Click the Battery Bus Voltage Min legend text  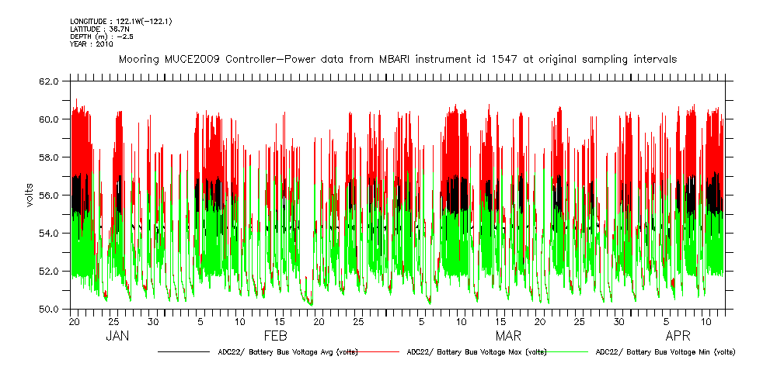click(665, 352)
